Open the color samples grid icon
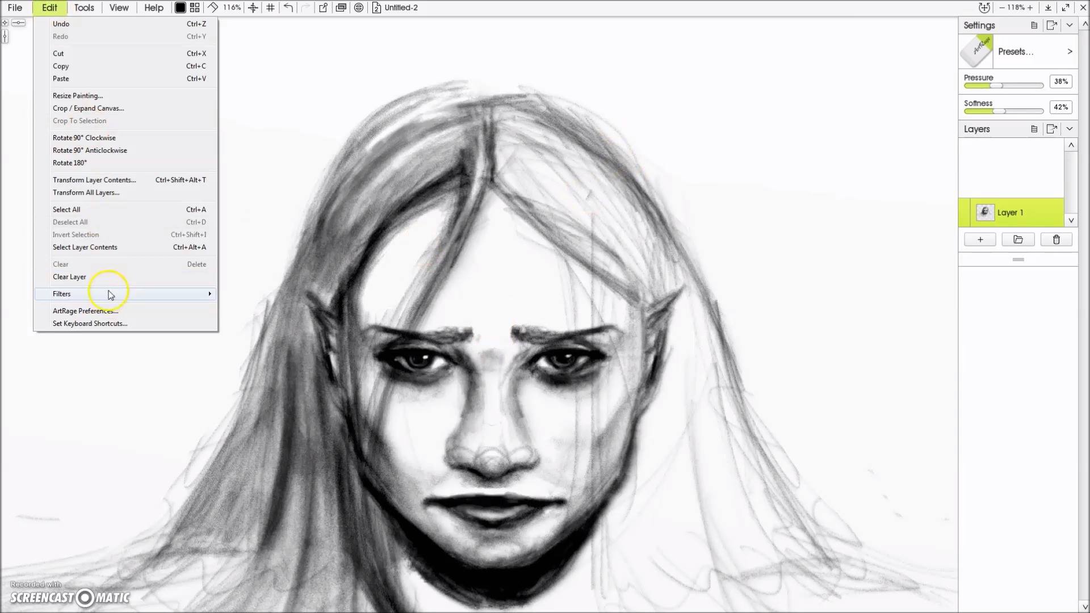 195,7
